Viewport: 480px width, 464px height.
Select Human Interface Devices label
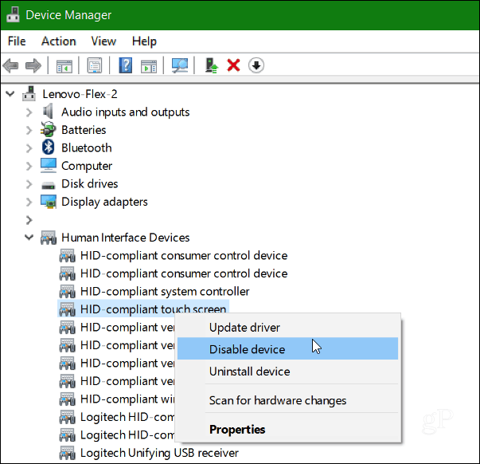(x=125, y=238)
